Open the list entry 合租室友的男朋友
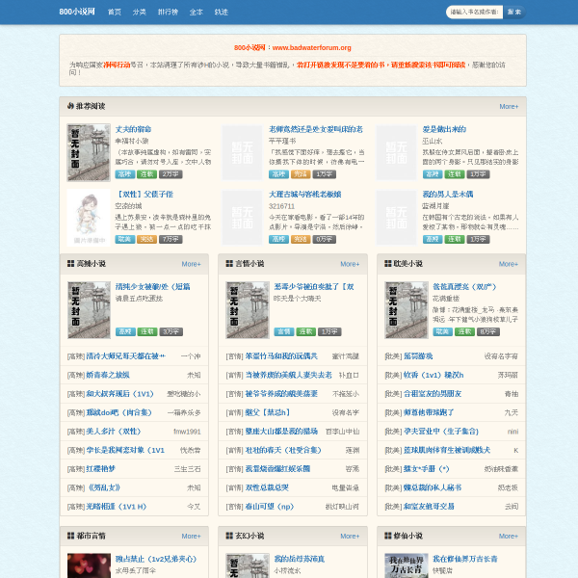 [433, 394]
